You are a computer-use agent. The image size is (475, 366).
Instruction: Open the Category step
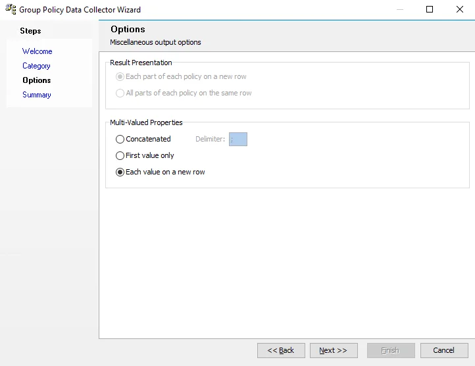(x=36, y=66)
